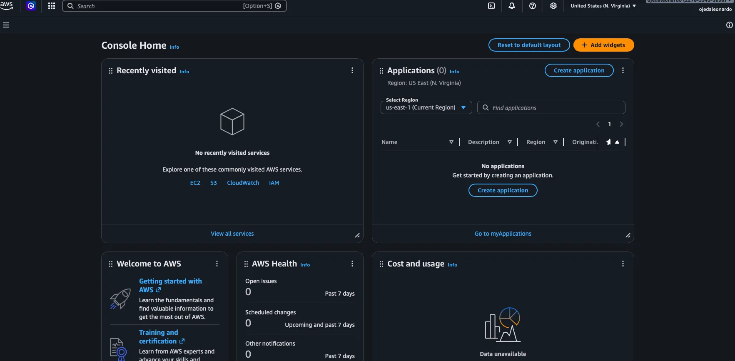
Task: Open the CloudWatch service link
Action: pyautogui.click(x=243, y=183)
